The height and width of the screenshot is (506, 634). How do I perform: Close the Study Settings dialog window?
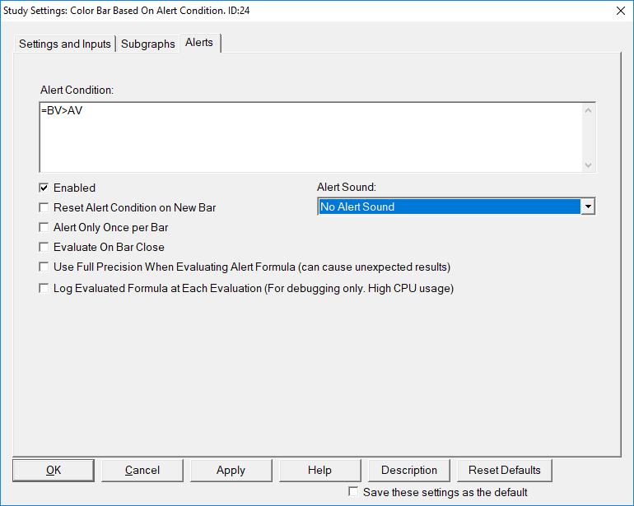point(619,11)
